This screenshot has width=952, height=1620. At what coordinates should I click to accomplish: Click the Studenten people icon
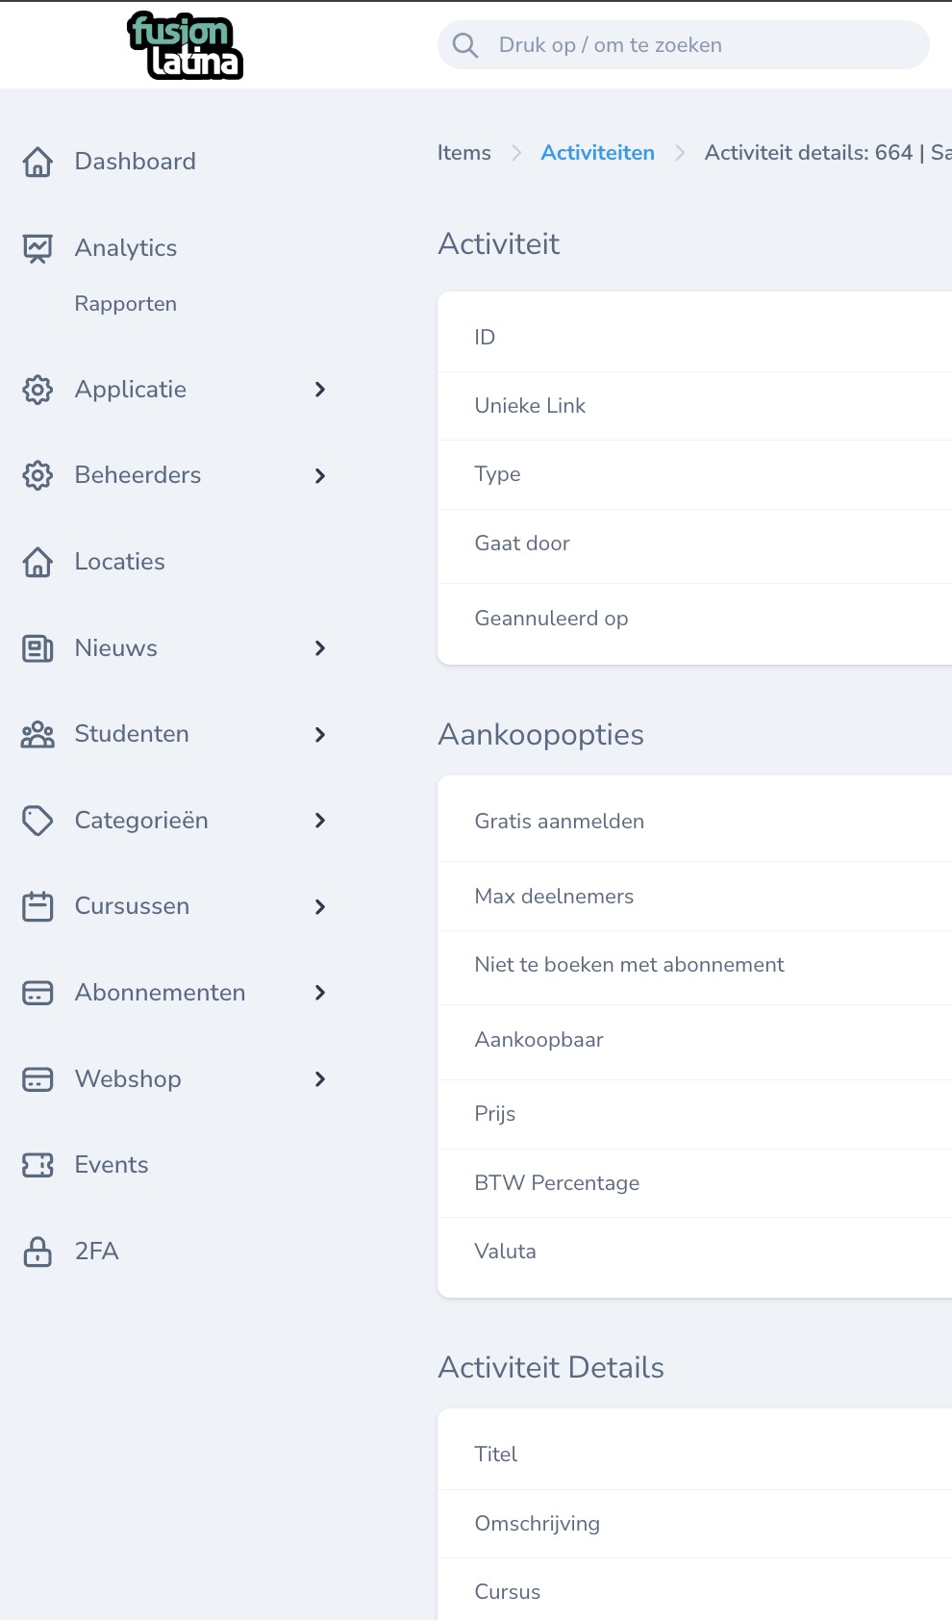[37, 734]
